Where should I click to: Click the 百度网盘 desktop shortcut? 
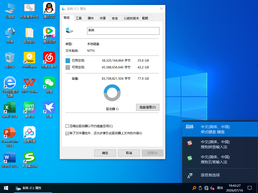[29, 135]
